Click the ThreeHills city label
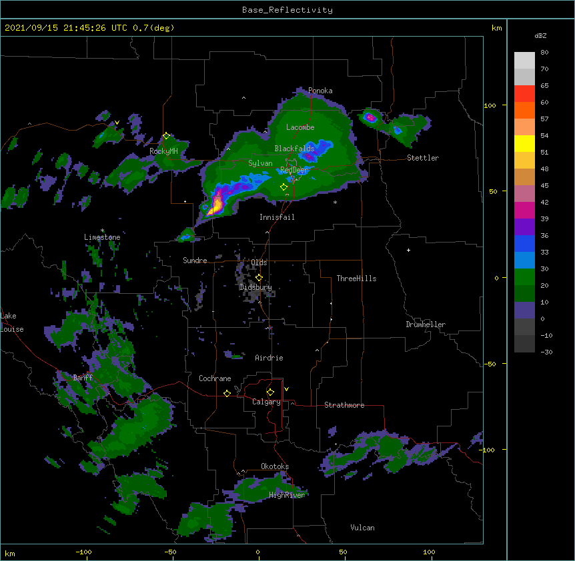Viewport: 575px width, 561px height. [356, 279]
